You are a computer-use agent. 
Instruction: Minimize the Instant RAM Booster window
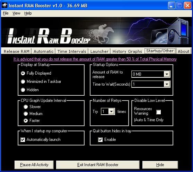pyautogui.click(x=172, y=6)
